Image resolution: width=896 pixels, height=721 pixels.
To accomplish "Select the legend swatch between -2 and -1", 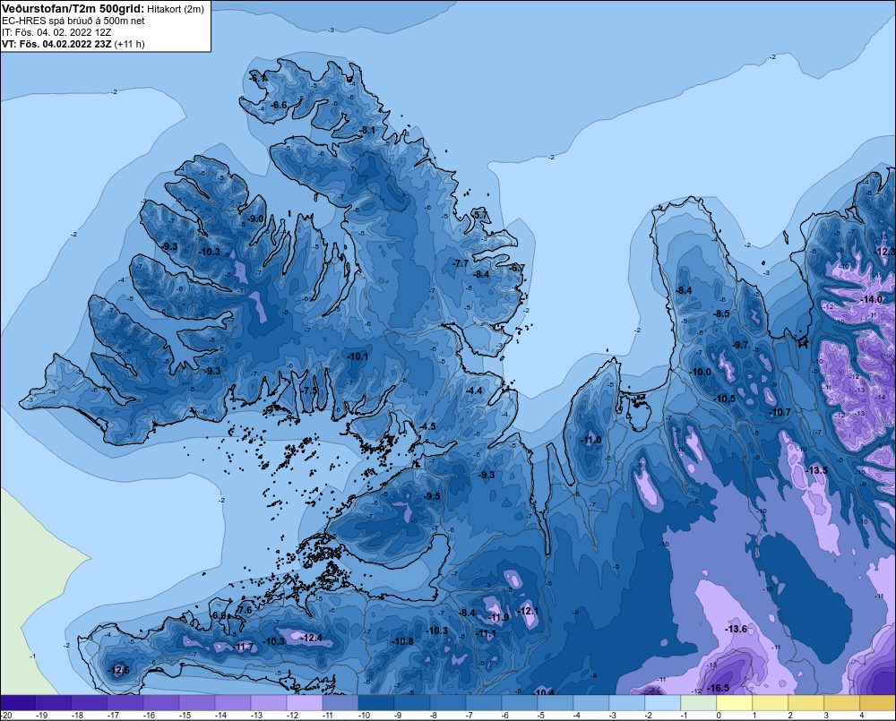I will (663, 703).
